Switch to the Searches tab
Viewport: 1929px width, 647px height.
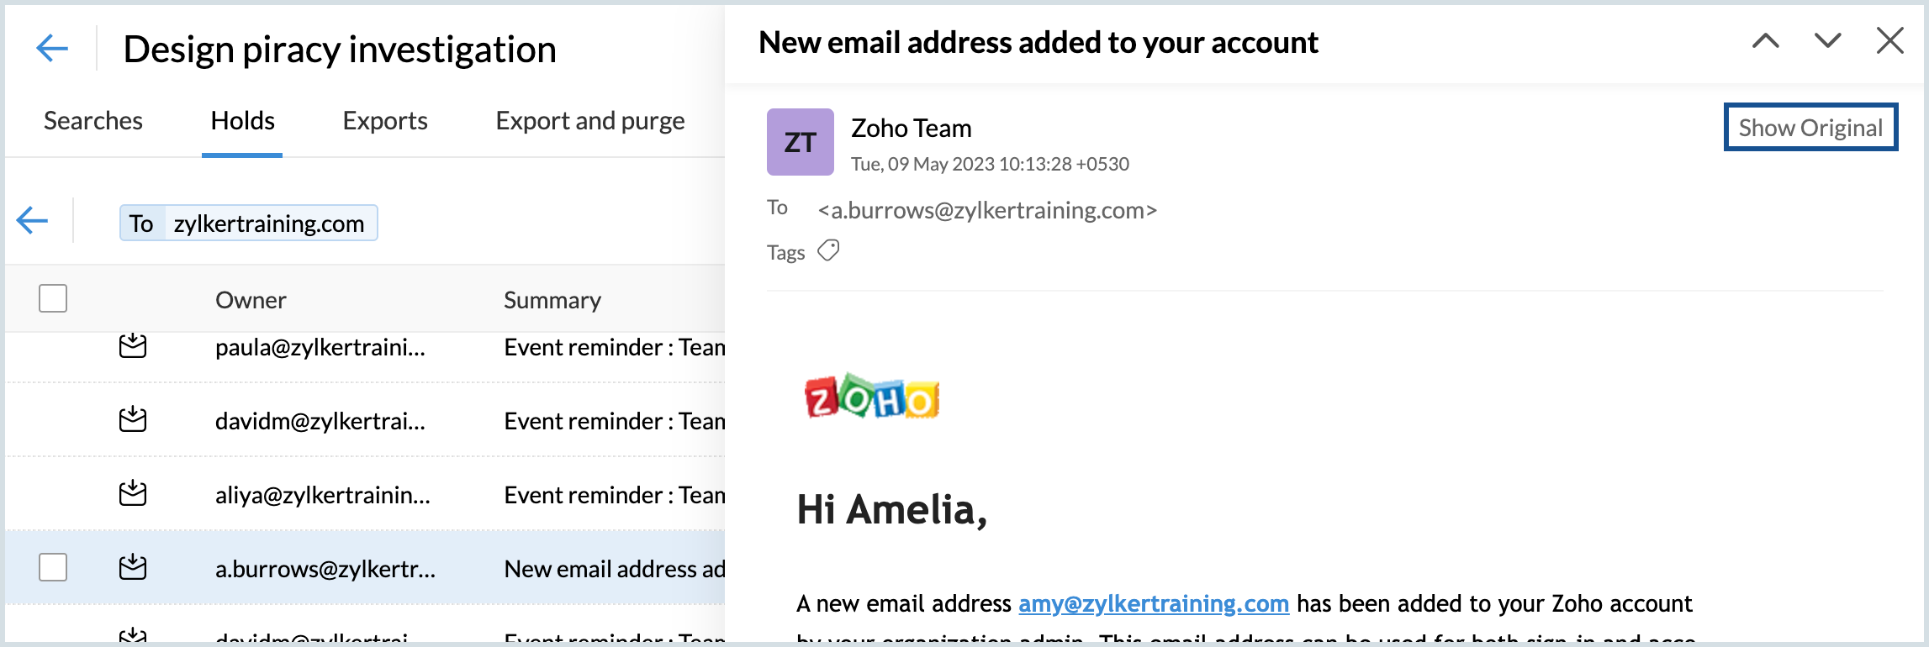93,121
